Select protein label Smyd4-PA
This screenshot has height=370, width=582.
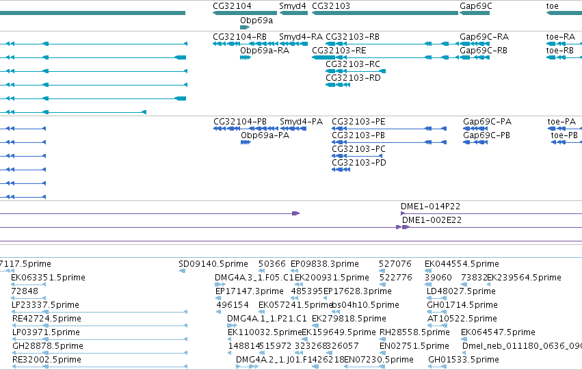point(301,122)
